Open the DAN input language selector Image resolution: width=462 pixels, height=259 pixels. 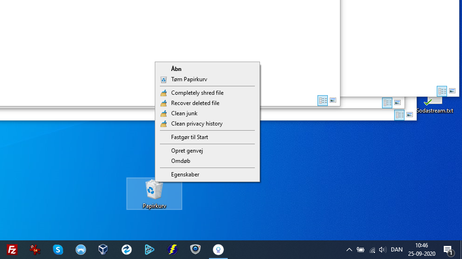397,250
